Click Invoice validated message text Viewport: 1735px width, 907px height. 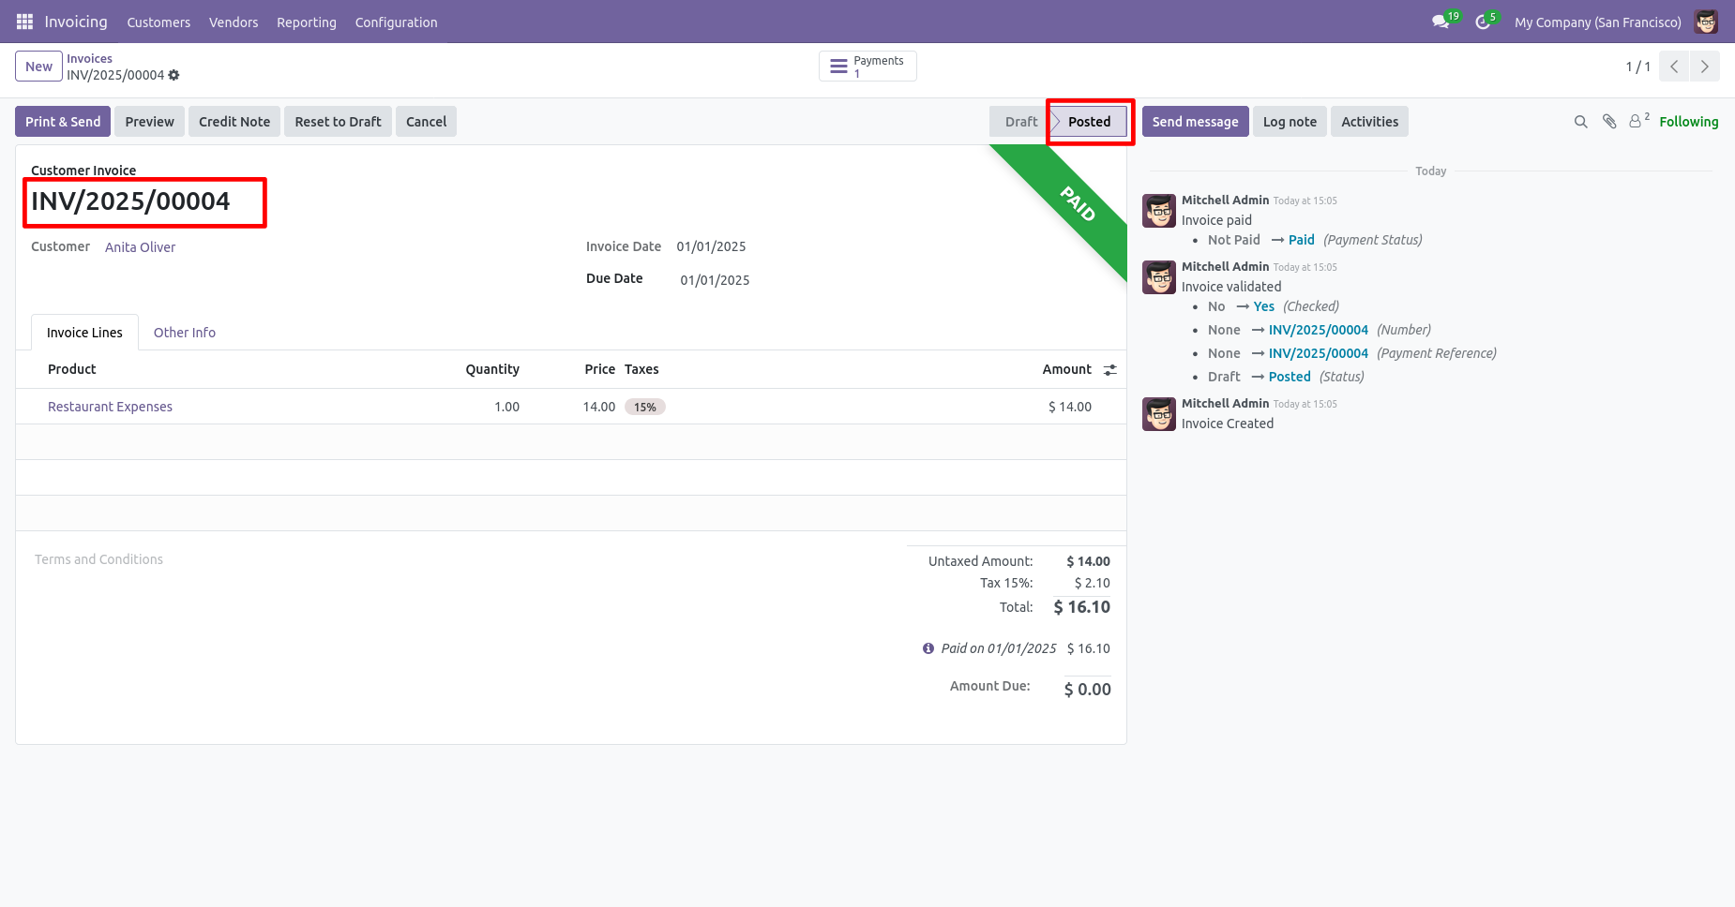[x=1231, y=287]
